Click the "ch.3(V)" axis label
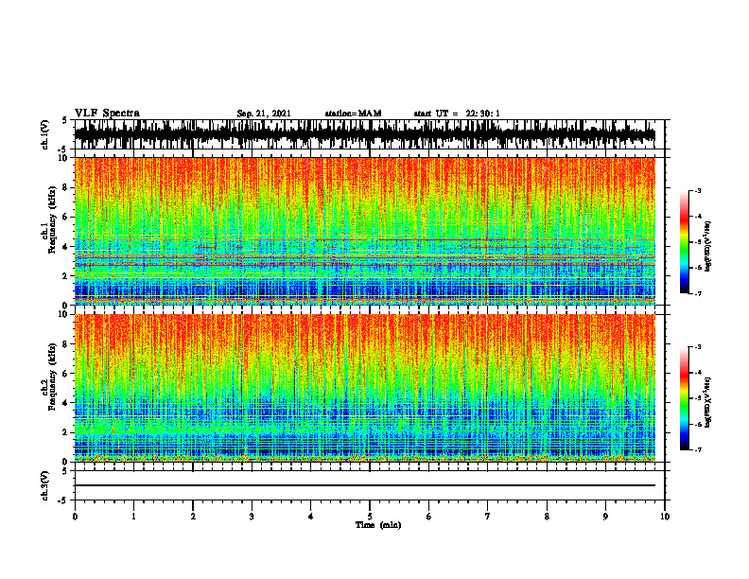The height and width of the screenshot is (579, 749). [45, 485]
